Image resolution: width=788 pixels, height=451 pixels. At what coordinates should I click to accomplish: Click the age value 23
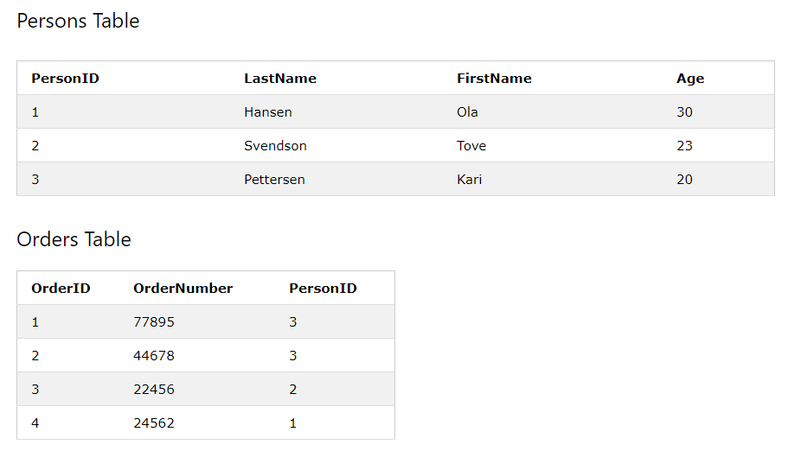coord(684,146)
